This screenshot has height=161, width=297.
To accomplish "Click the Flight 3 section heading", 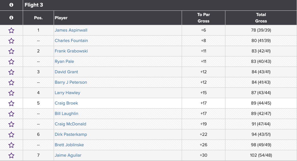I will 34,5.
